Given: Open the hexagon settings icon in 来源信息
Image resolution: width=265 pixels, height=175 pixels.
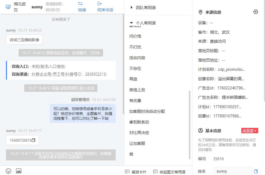Looking at the screenshot, I should click(x=256, y=12).
